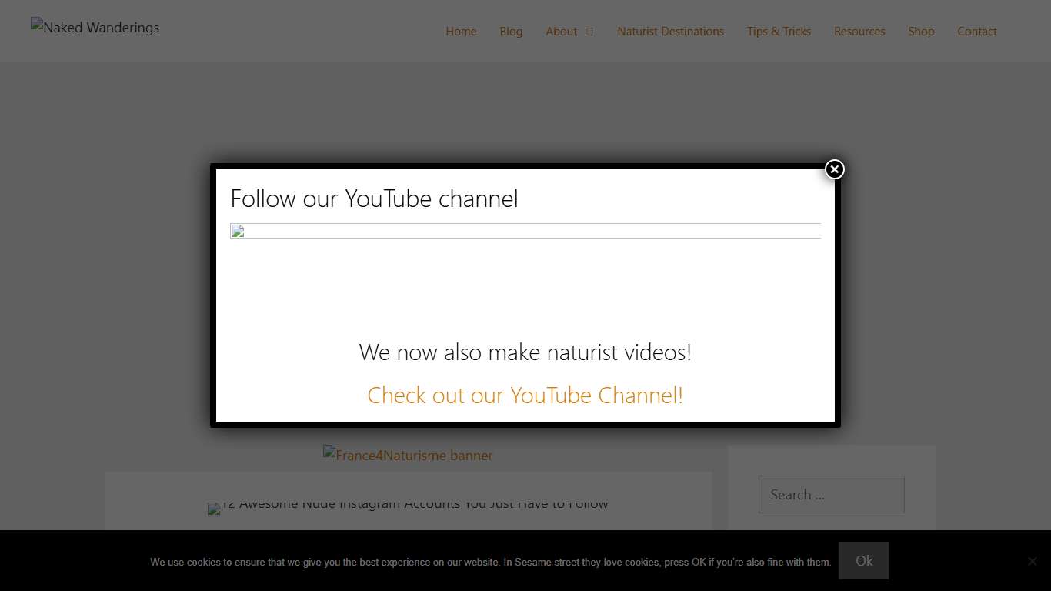Image resolution: width=1051 pixels, height=591 pixels.
Task: Click the 'Follow our YouTube channel' heading
Action: (x=374, y=199)
